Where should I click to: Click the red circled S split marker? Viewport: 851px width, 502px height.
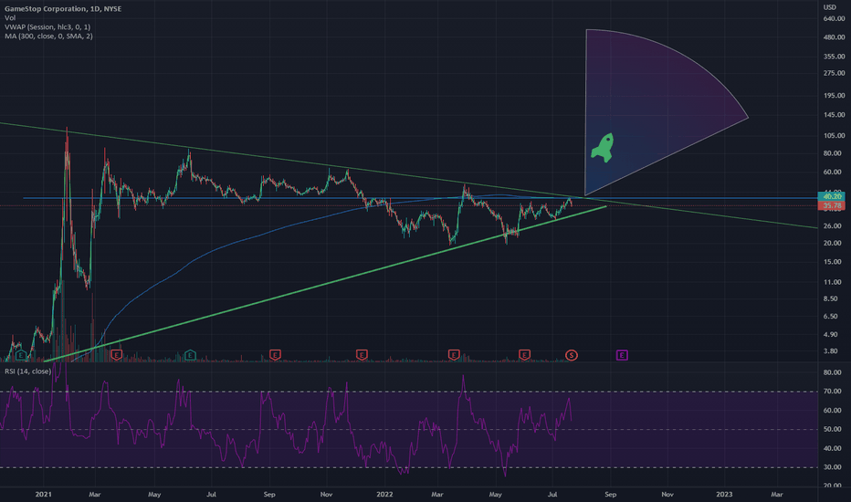point(571,355)
